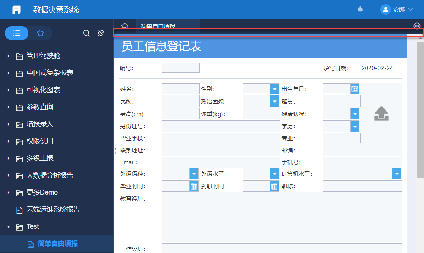Screen dimensions: 424x253
Task: Click the 教育经历 text area
Action: (x=282, y=217)
